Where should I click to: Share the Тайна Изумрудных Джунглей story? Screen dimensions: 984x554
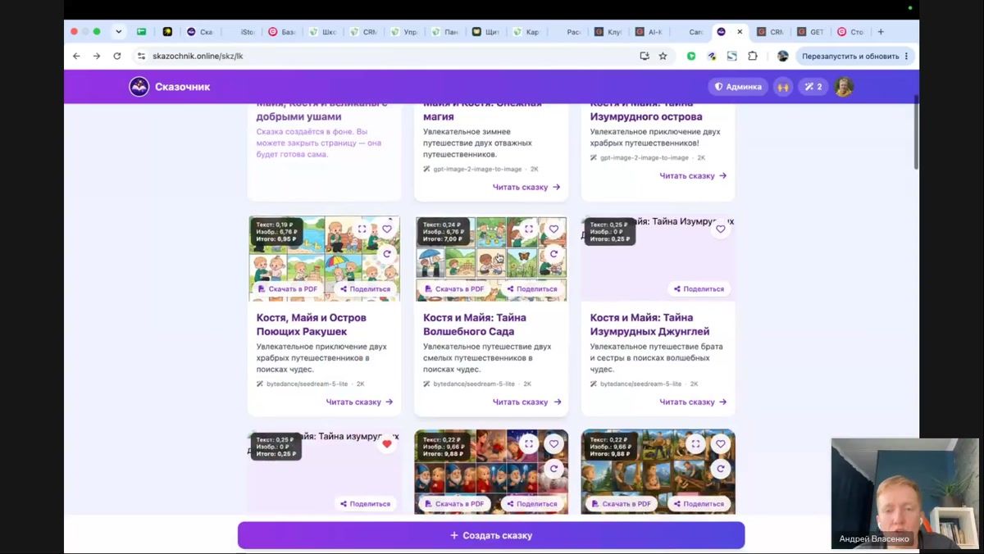pyautogui.click(x=699, y=288)
